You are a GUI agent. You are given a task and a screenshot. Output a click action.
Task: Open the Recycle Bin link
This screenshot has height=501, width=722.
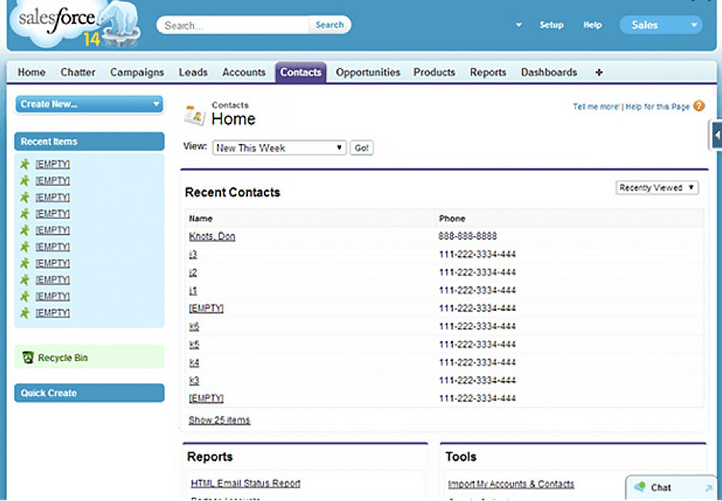pyautogui.click(x=63, y=358)
